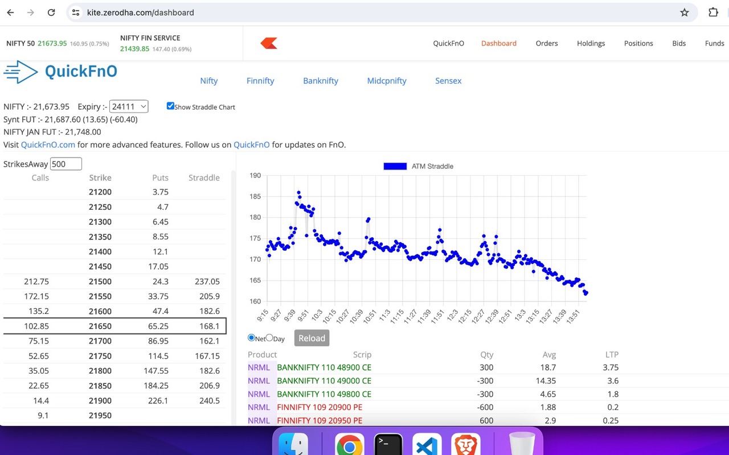Go to the Funds page
Viewport: 729px width, 455px height.
(x=714, y=43)
